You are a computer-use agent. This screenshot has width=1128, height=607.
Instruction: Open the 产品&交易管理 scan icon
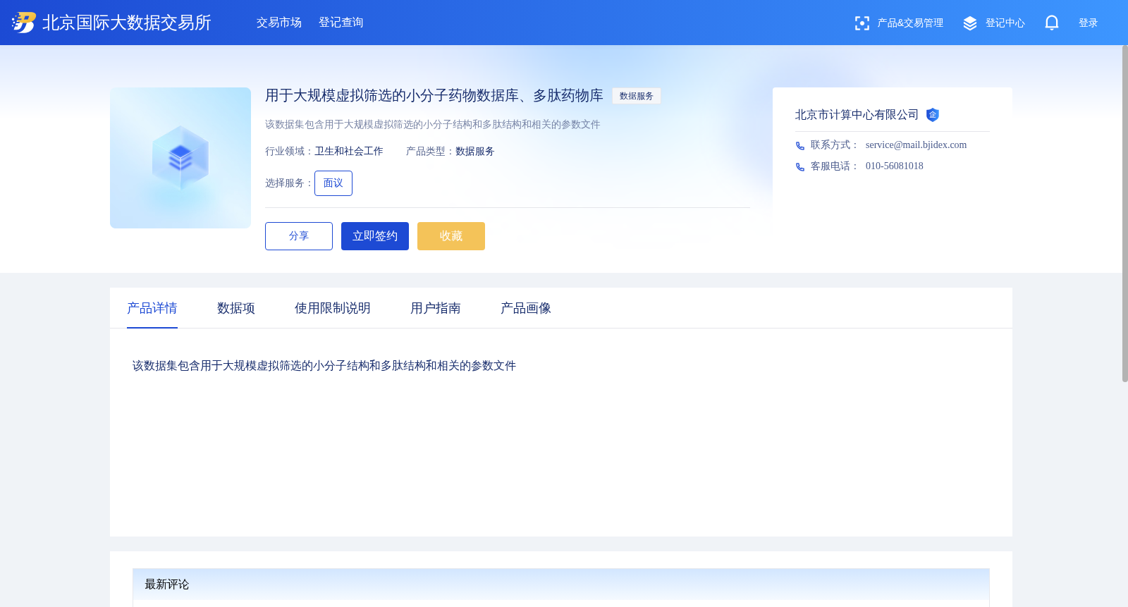click(x=862, y=23)
